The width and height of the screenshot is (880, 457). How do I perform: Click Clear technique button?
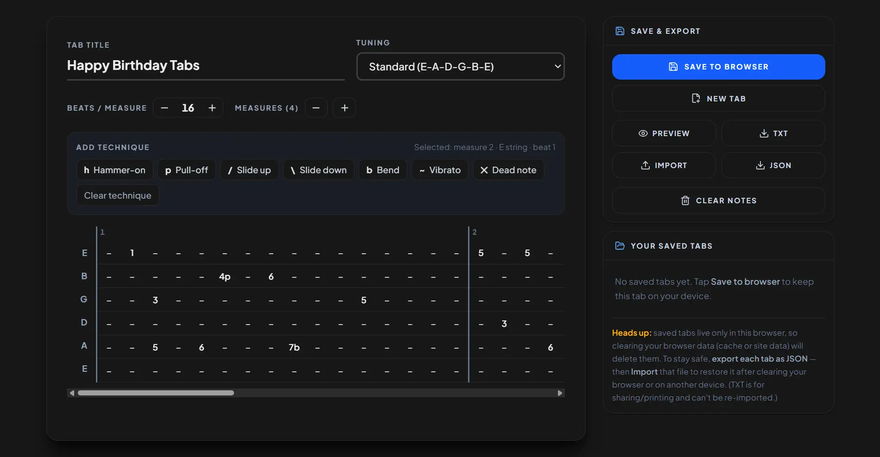coord(118,195)
